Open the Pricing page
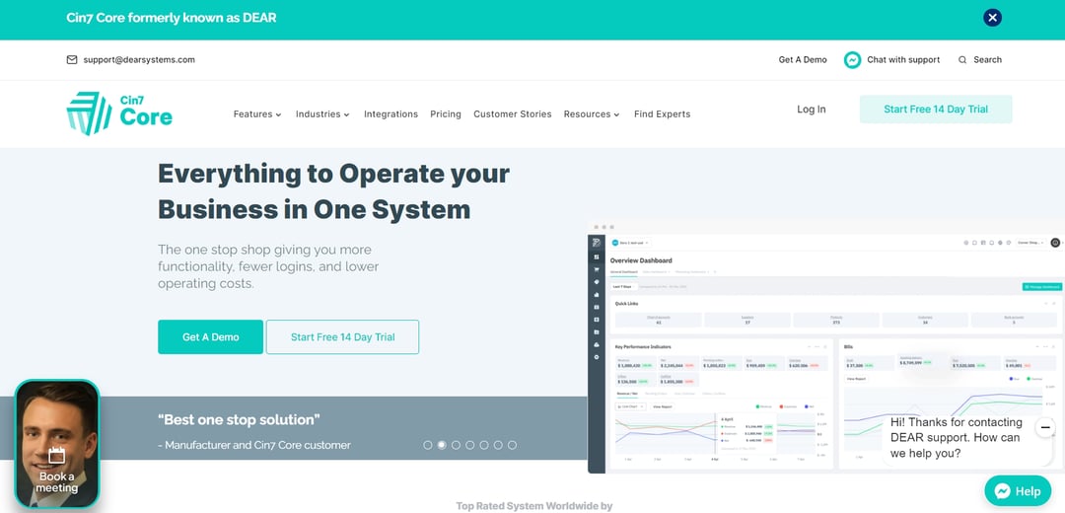Viewport: 1065px width, 513px height. [446, 114]
